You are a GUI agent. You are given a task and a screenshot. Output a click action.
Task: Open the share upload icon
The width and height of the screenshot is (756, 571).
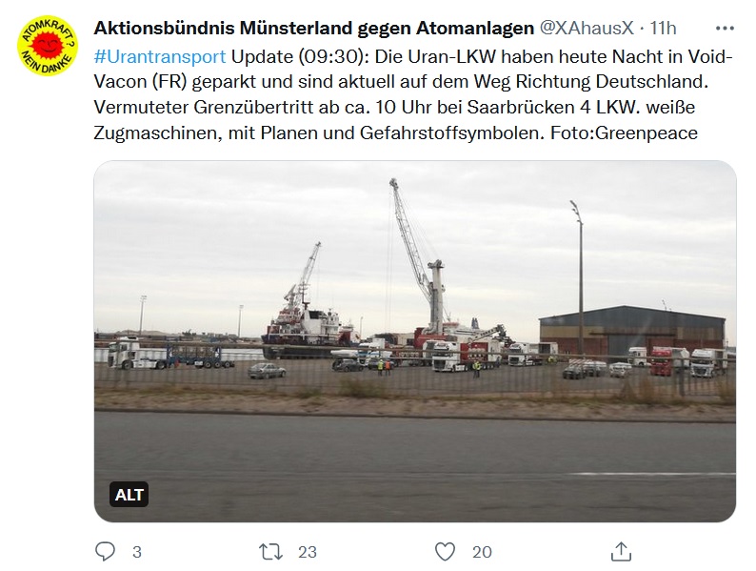tap(621, 551)
